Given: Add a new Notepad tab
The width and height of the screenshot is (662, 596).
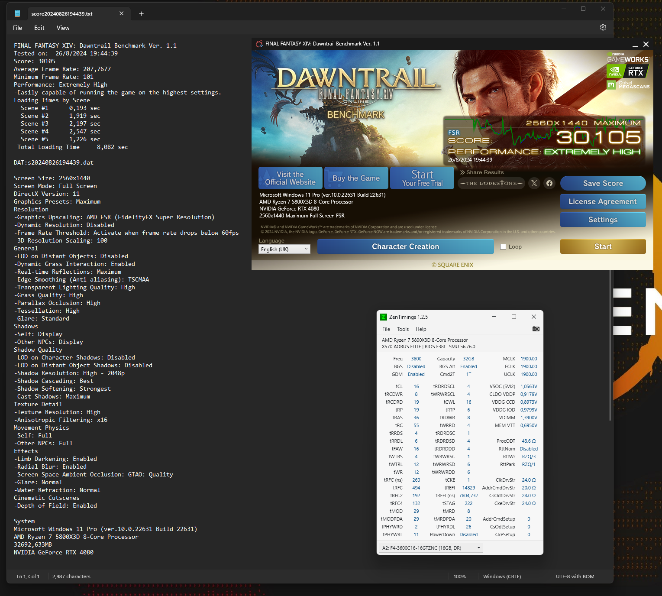Looking at the screenshot, I should pos(141,13).
